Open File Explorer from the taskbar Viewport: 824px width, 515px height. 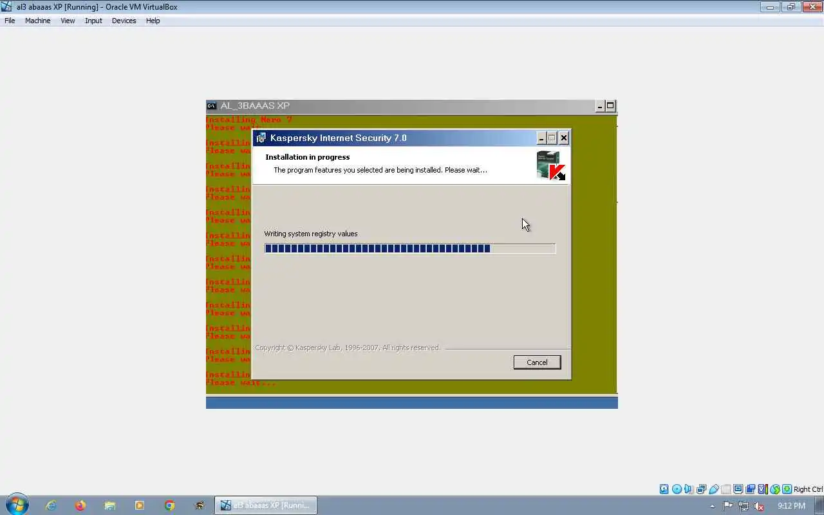(x=110, y=505)
